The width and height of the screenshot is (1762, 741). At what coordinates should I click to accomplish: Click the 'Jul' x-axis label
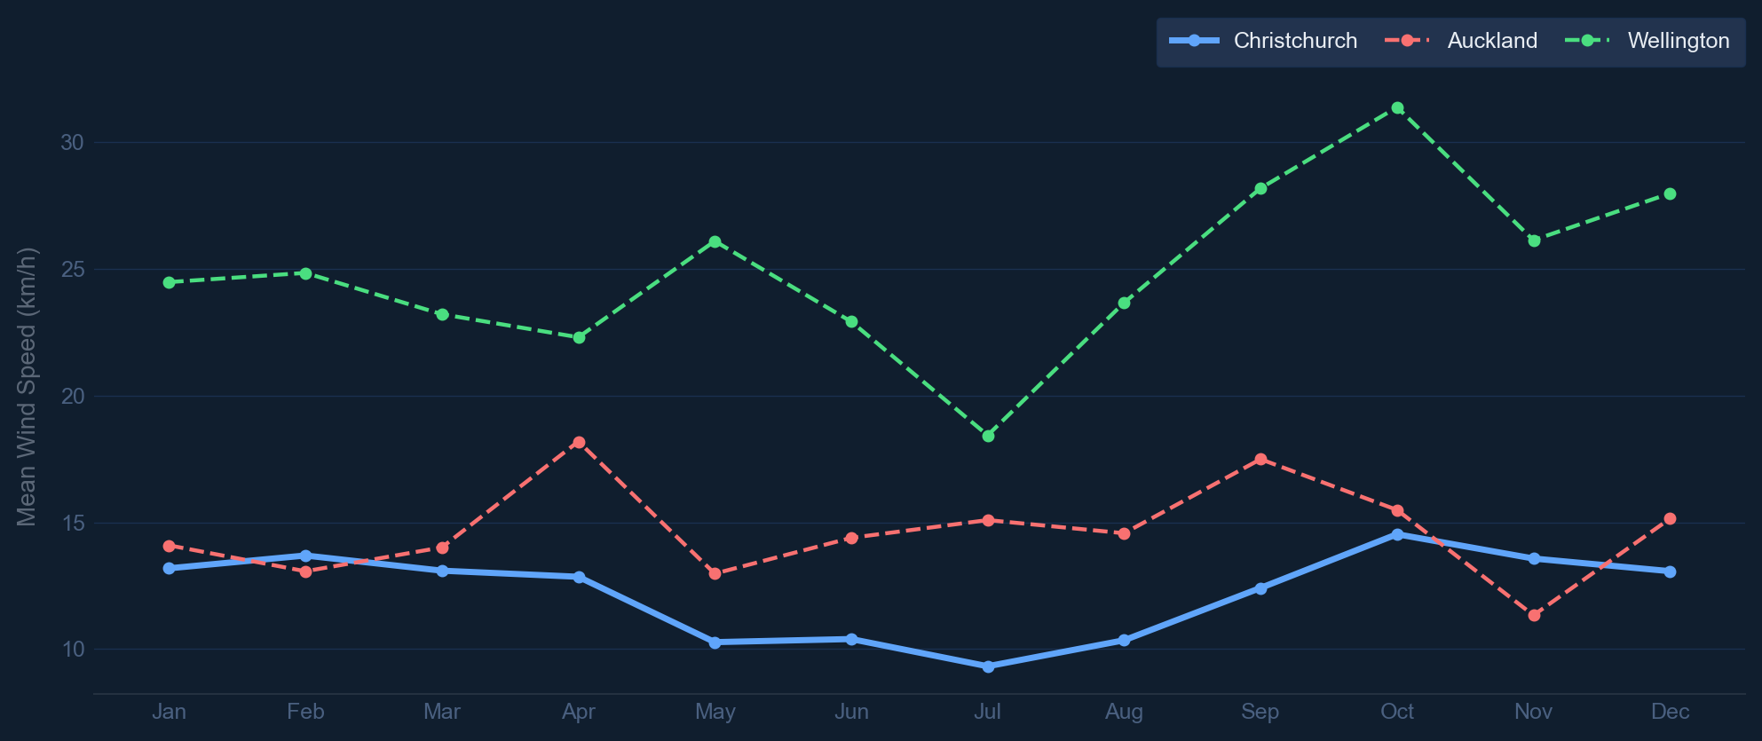(988, 712)
